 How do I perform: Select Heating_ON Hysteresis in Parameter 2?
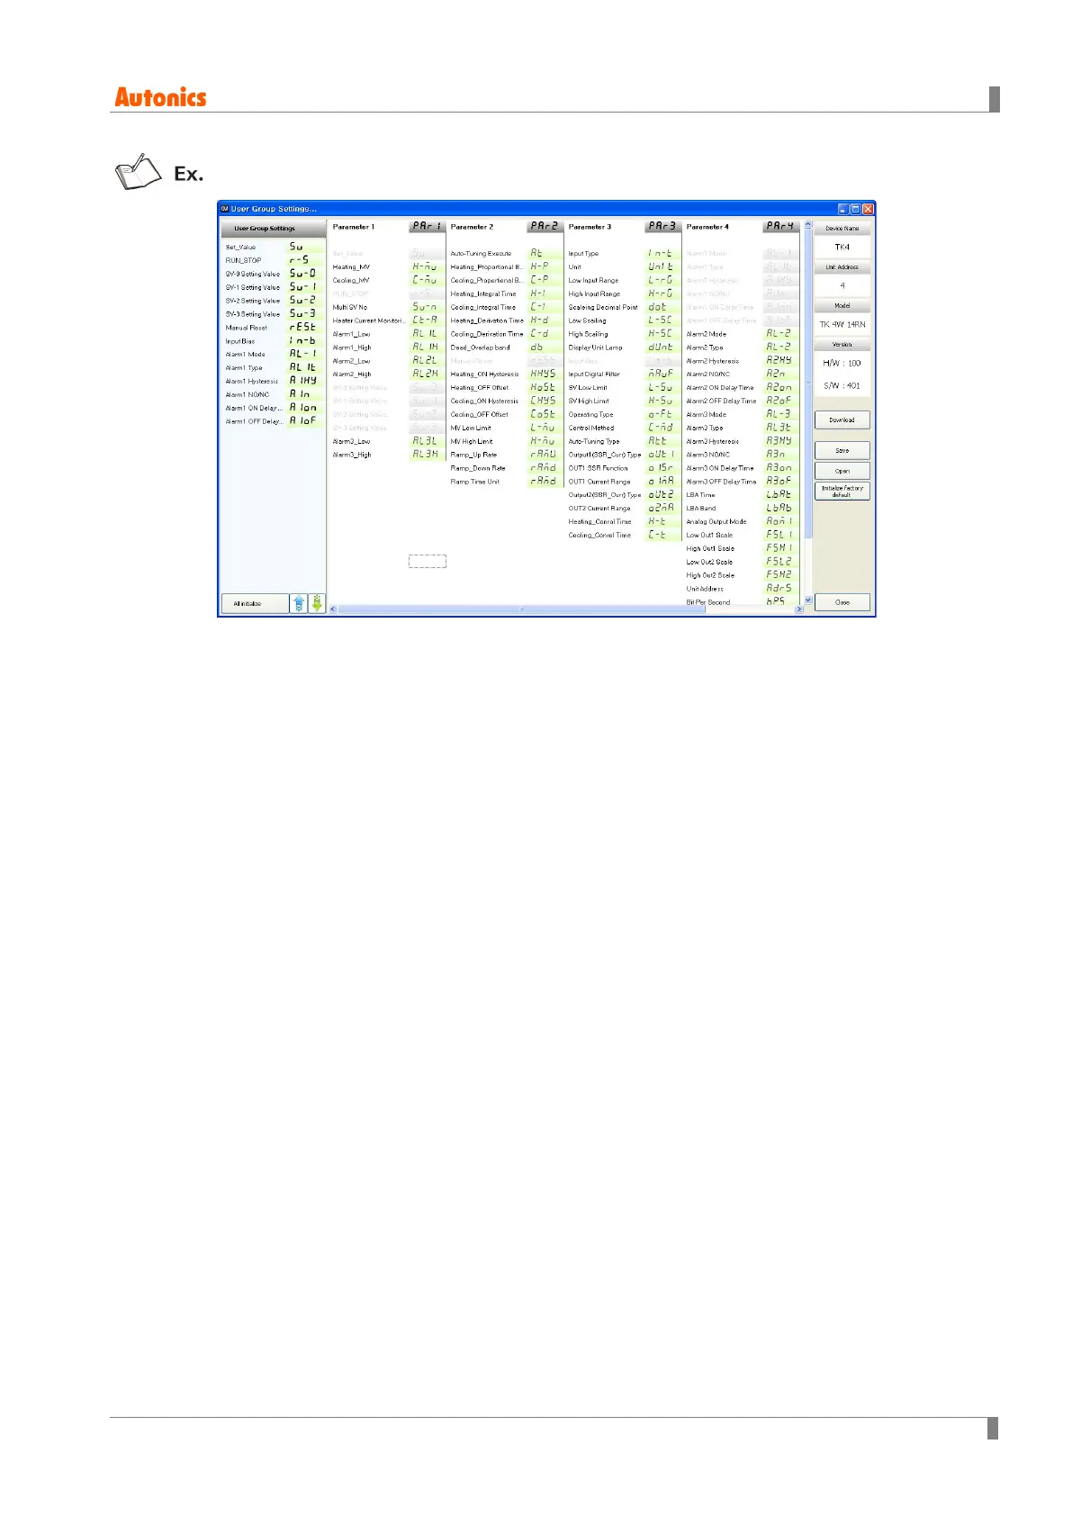pyautogui.click(x=506, y=374)
